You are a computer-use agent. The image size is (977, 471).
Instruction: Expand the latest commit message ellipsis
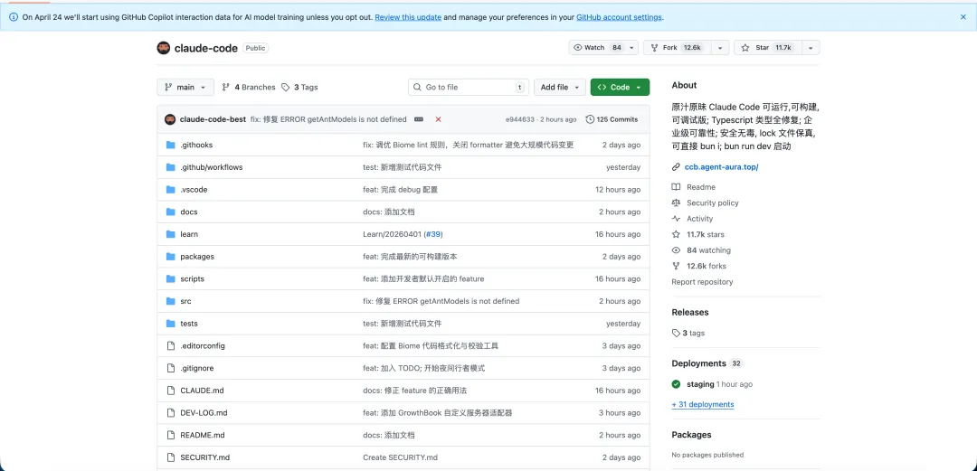419,119
